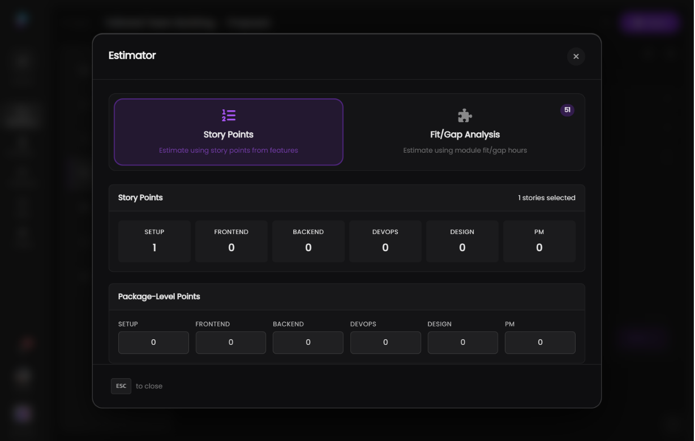Image resolution: width=695 pixels, height=441 pixels.
Task: Close the Estimator dialog with the X icon
Action: [x=576, y=57]
